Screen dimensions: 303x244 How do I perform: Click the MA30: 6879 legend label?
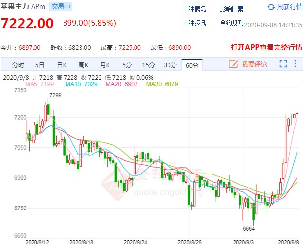click(x=162, y=84)
